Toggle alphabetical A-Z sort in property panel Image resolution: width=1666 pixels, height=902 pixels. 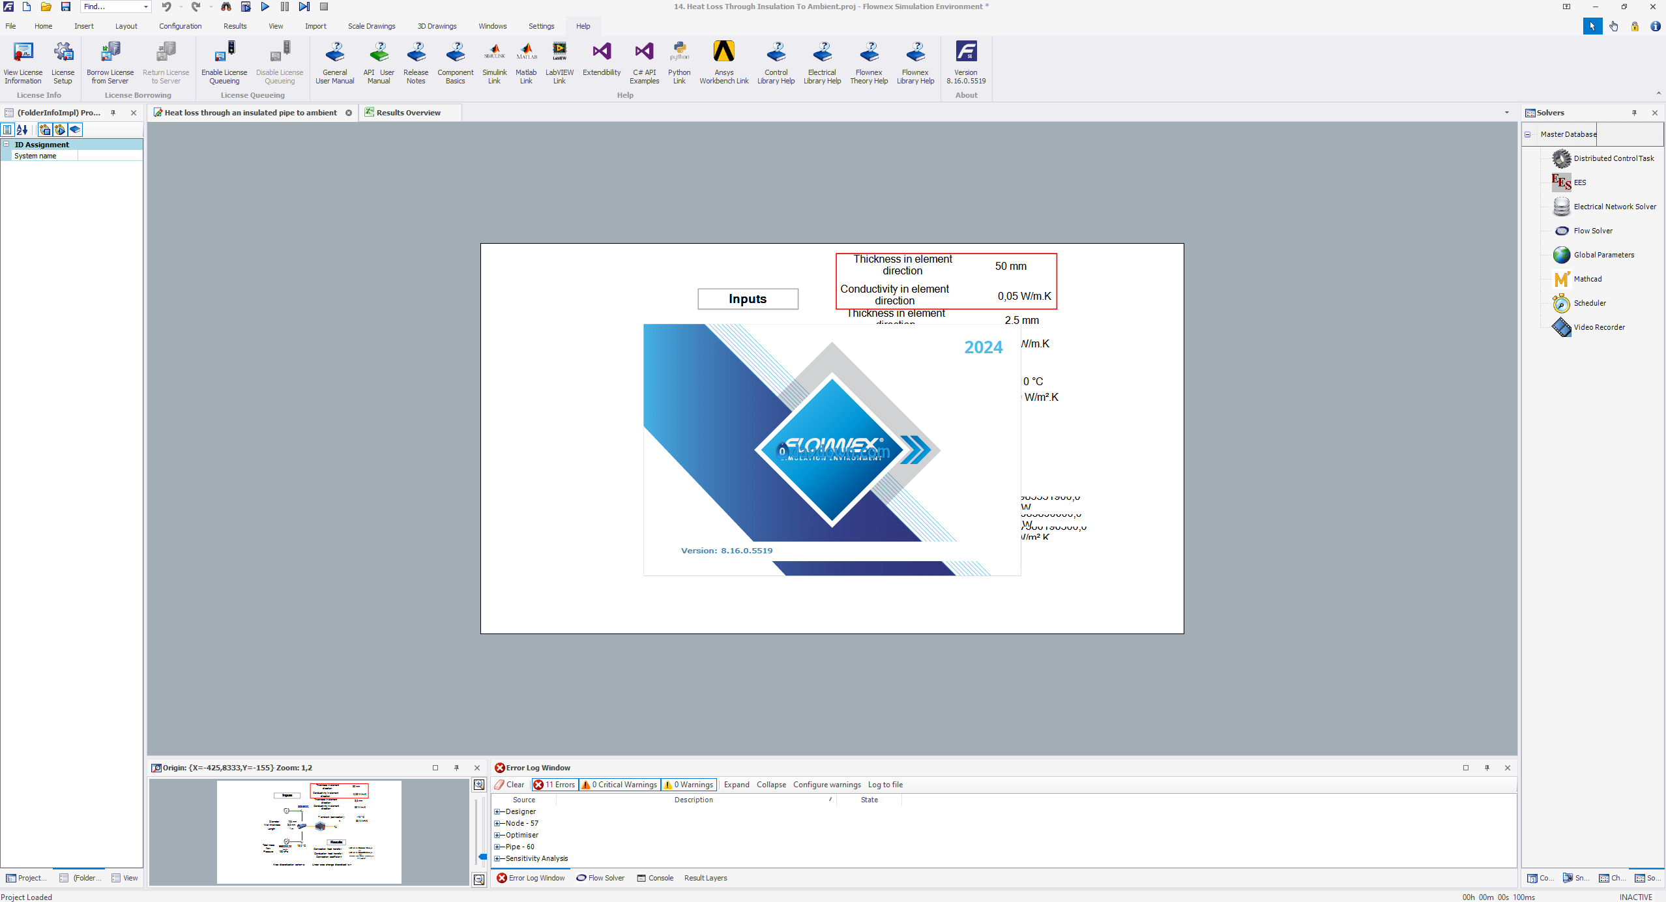(22, 130)
